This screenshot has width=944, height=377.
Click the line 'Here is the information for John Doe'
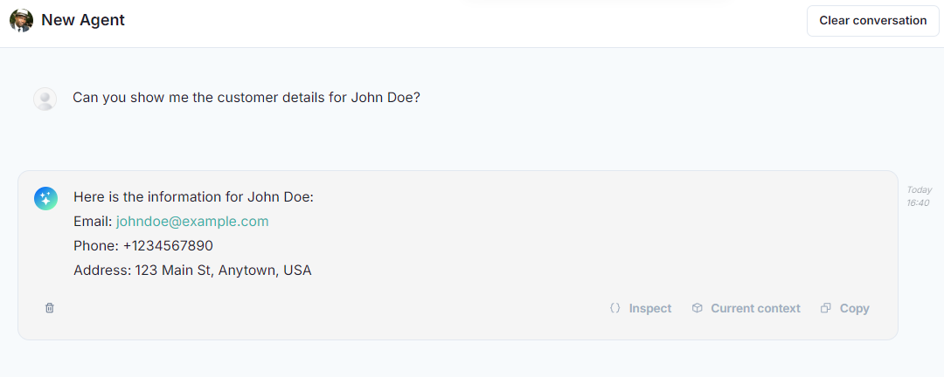coord(193,197)
